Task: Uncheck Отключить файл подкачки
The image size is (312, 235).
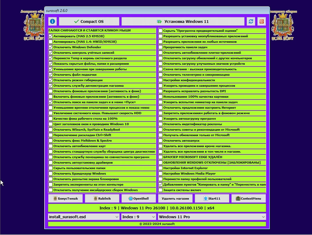Action: coord(51,74)
